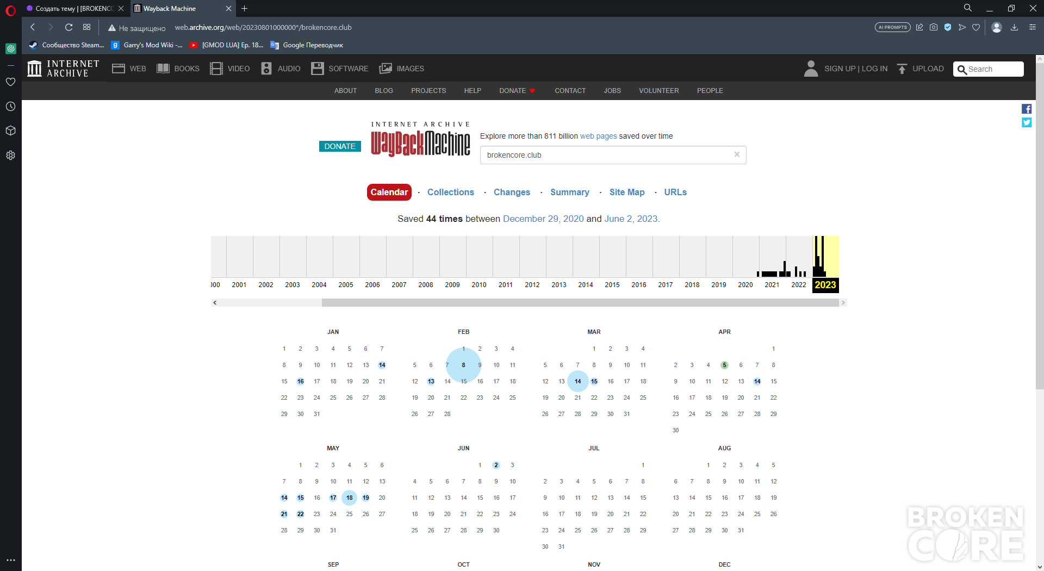Viewport: 1044px width, 571px height.
Task: Open the Google Переводчик bookmark
Action: (x=307, y=45)
